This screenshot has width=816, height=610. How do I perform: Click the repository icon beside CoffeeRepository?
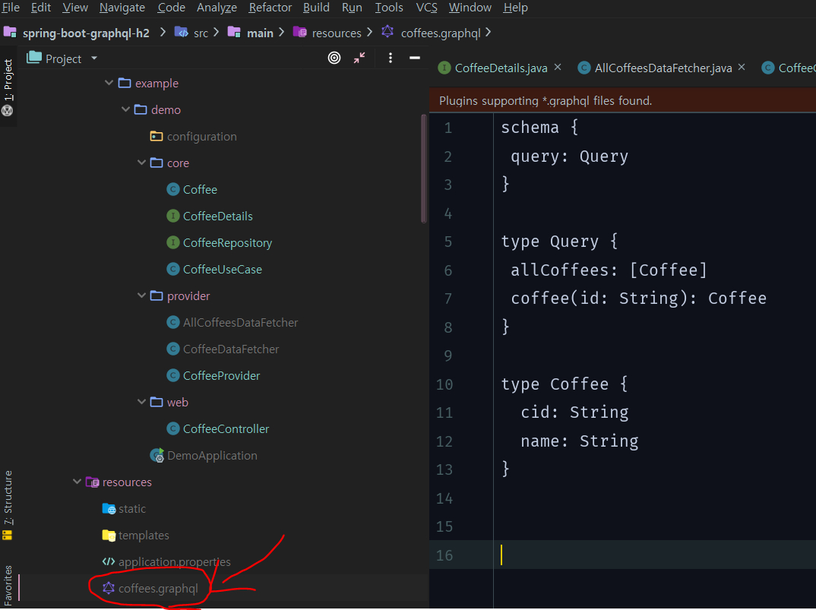click(172, 242)
